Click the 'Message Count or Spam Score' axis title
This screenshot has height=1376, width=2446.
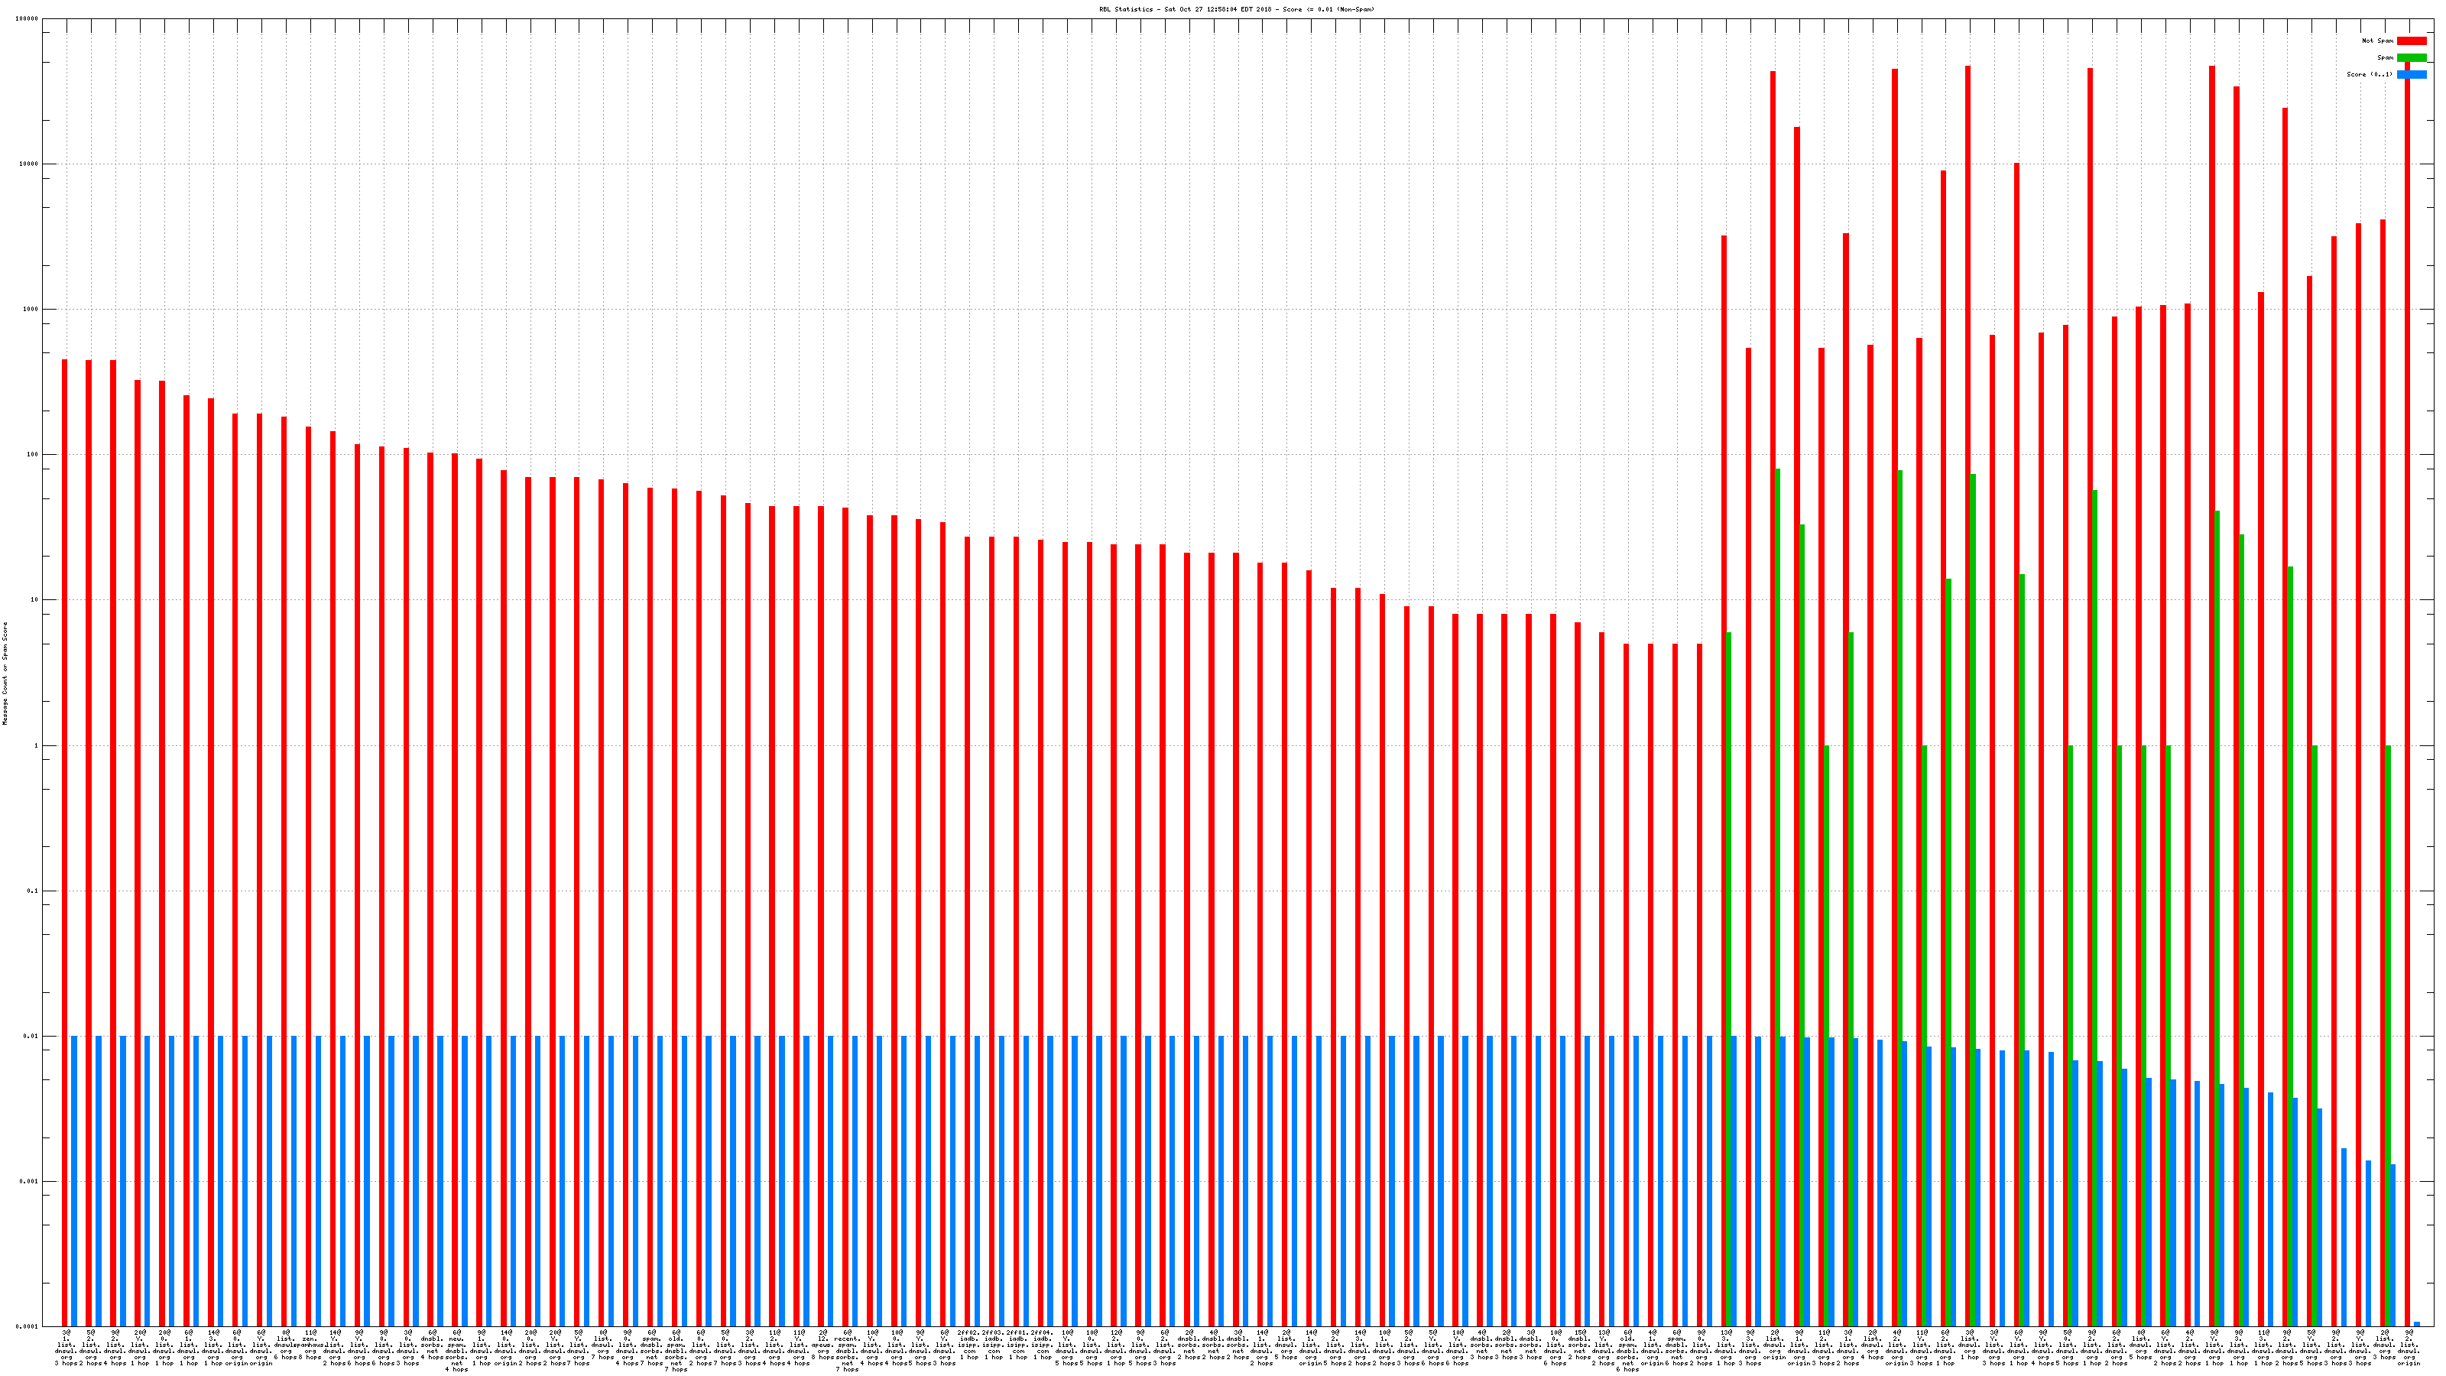pyautogui.click(x=5, y=673)
